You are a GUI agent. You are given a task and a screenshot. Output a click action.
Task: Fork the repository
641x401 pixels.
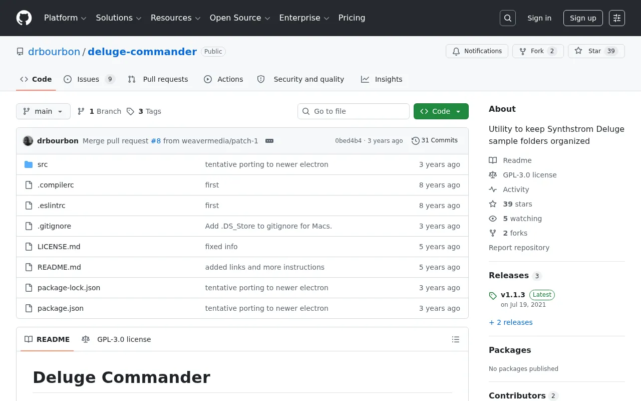tap(538, 51)
